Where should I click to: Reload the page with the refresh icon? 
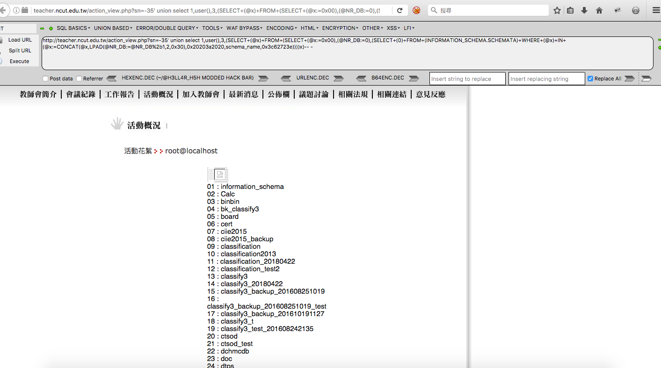click(x=400, y=10)
